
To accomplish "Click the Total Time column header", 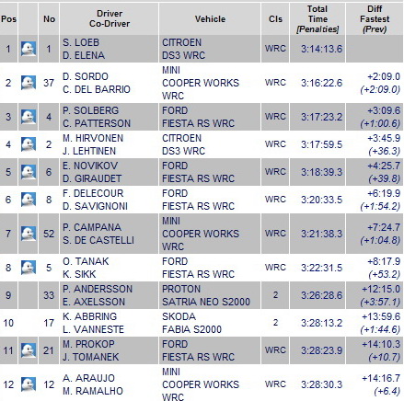I will pos(317,19).
